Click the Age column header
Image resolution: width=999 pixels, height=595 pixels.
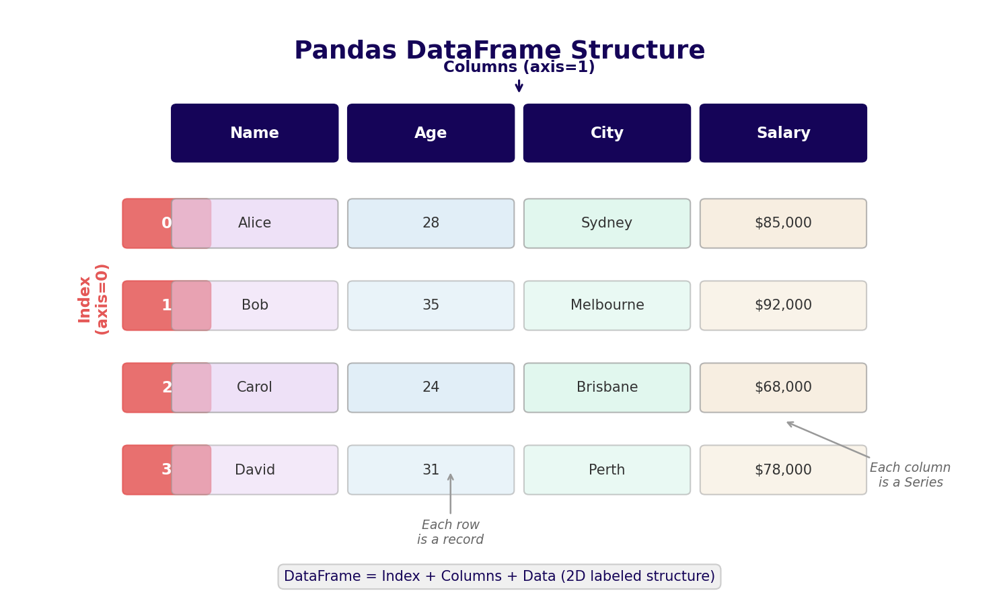point(431,133)
